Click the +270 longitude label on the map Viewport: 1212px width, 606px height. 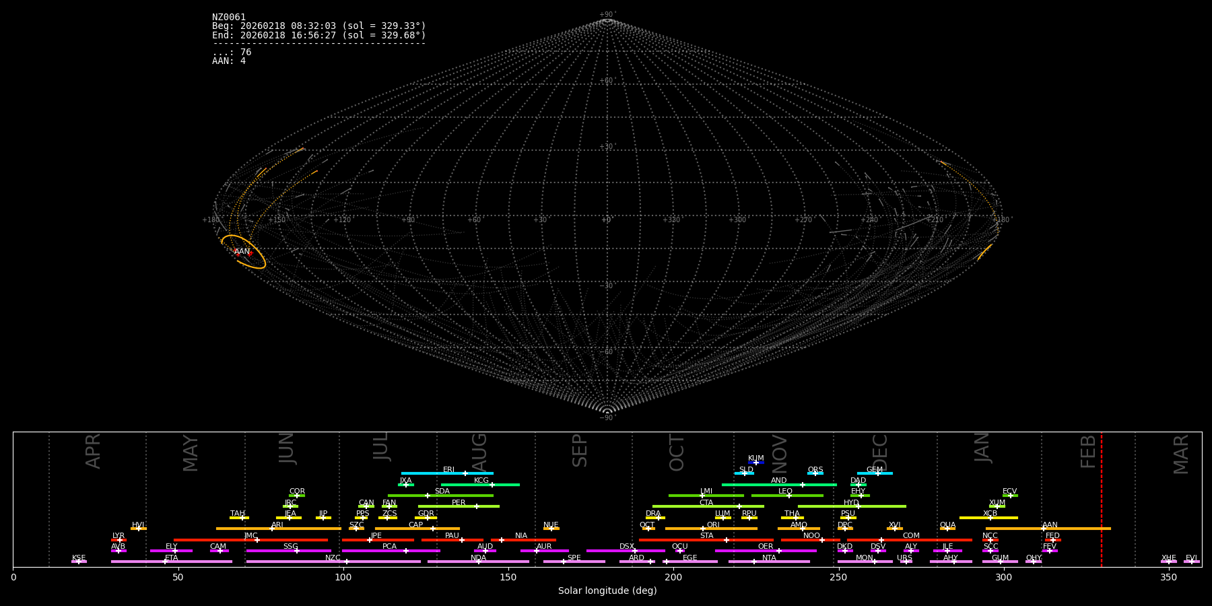click(803, 220)
